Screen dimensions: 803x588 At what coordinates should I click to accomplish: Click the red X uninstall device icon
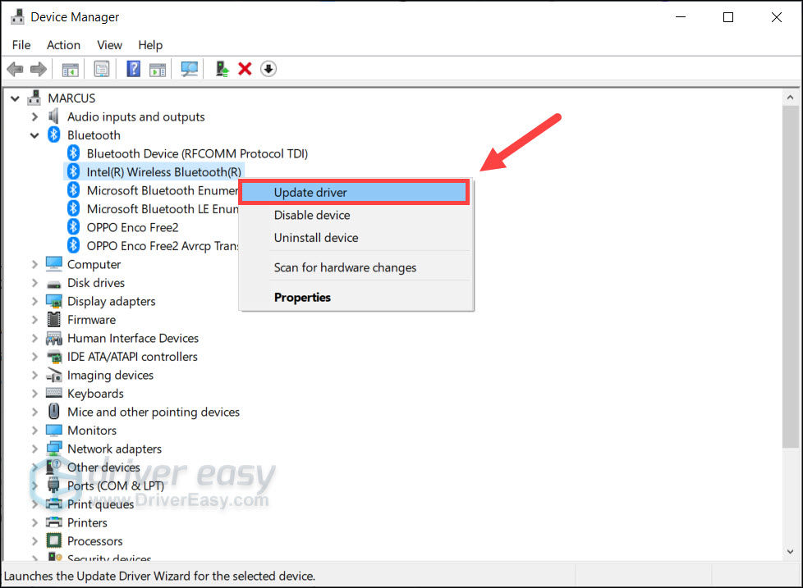(x=245, y=70)
